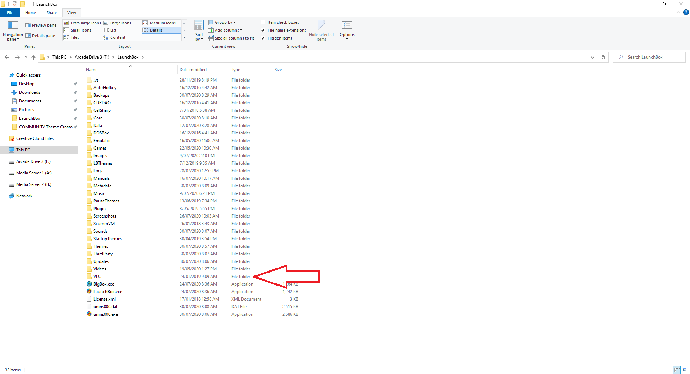
Task: Select the Emulator folder
Action: click(102, 141)
